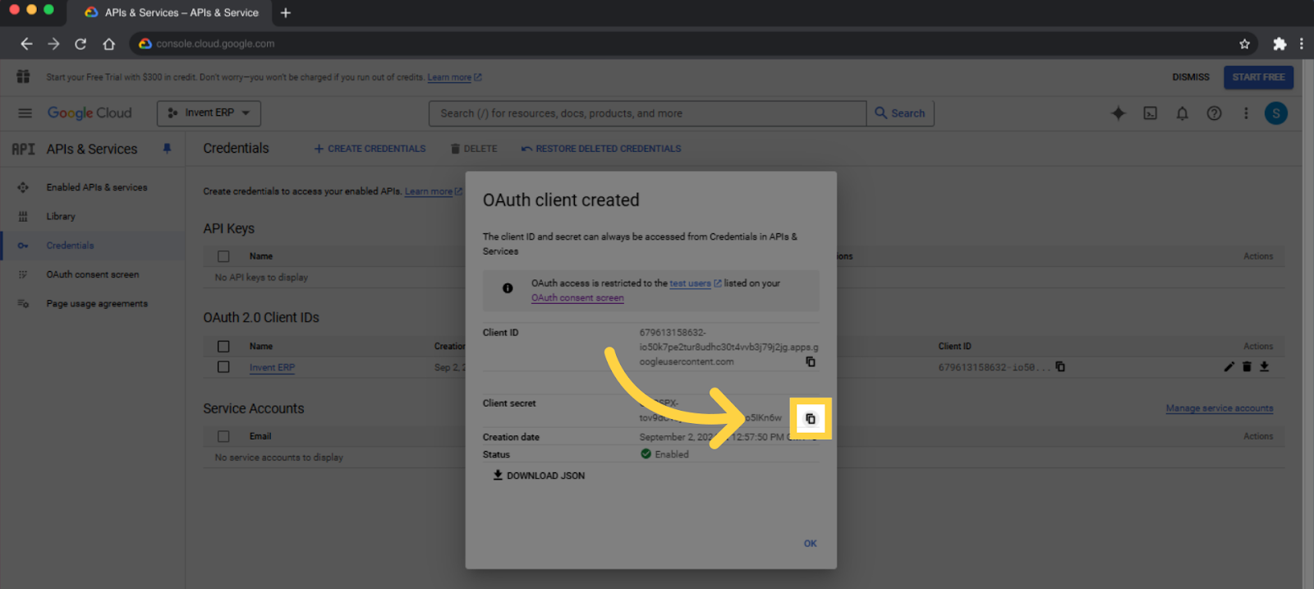Open the browser extensions puzzle icon
The height and width of the screenshot is (589, 1314).
1280,44
